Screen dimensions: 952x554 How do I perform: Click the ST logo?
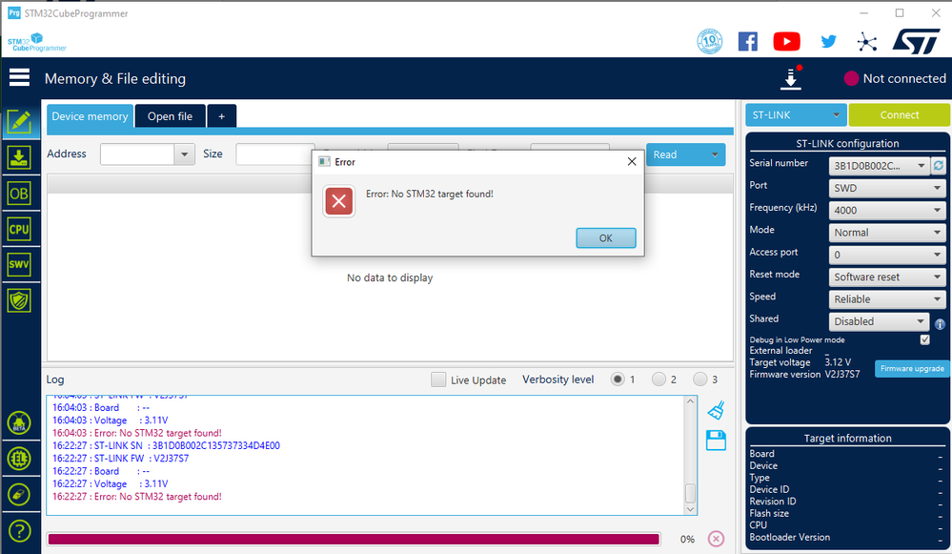pos(917,41)
